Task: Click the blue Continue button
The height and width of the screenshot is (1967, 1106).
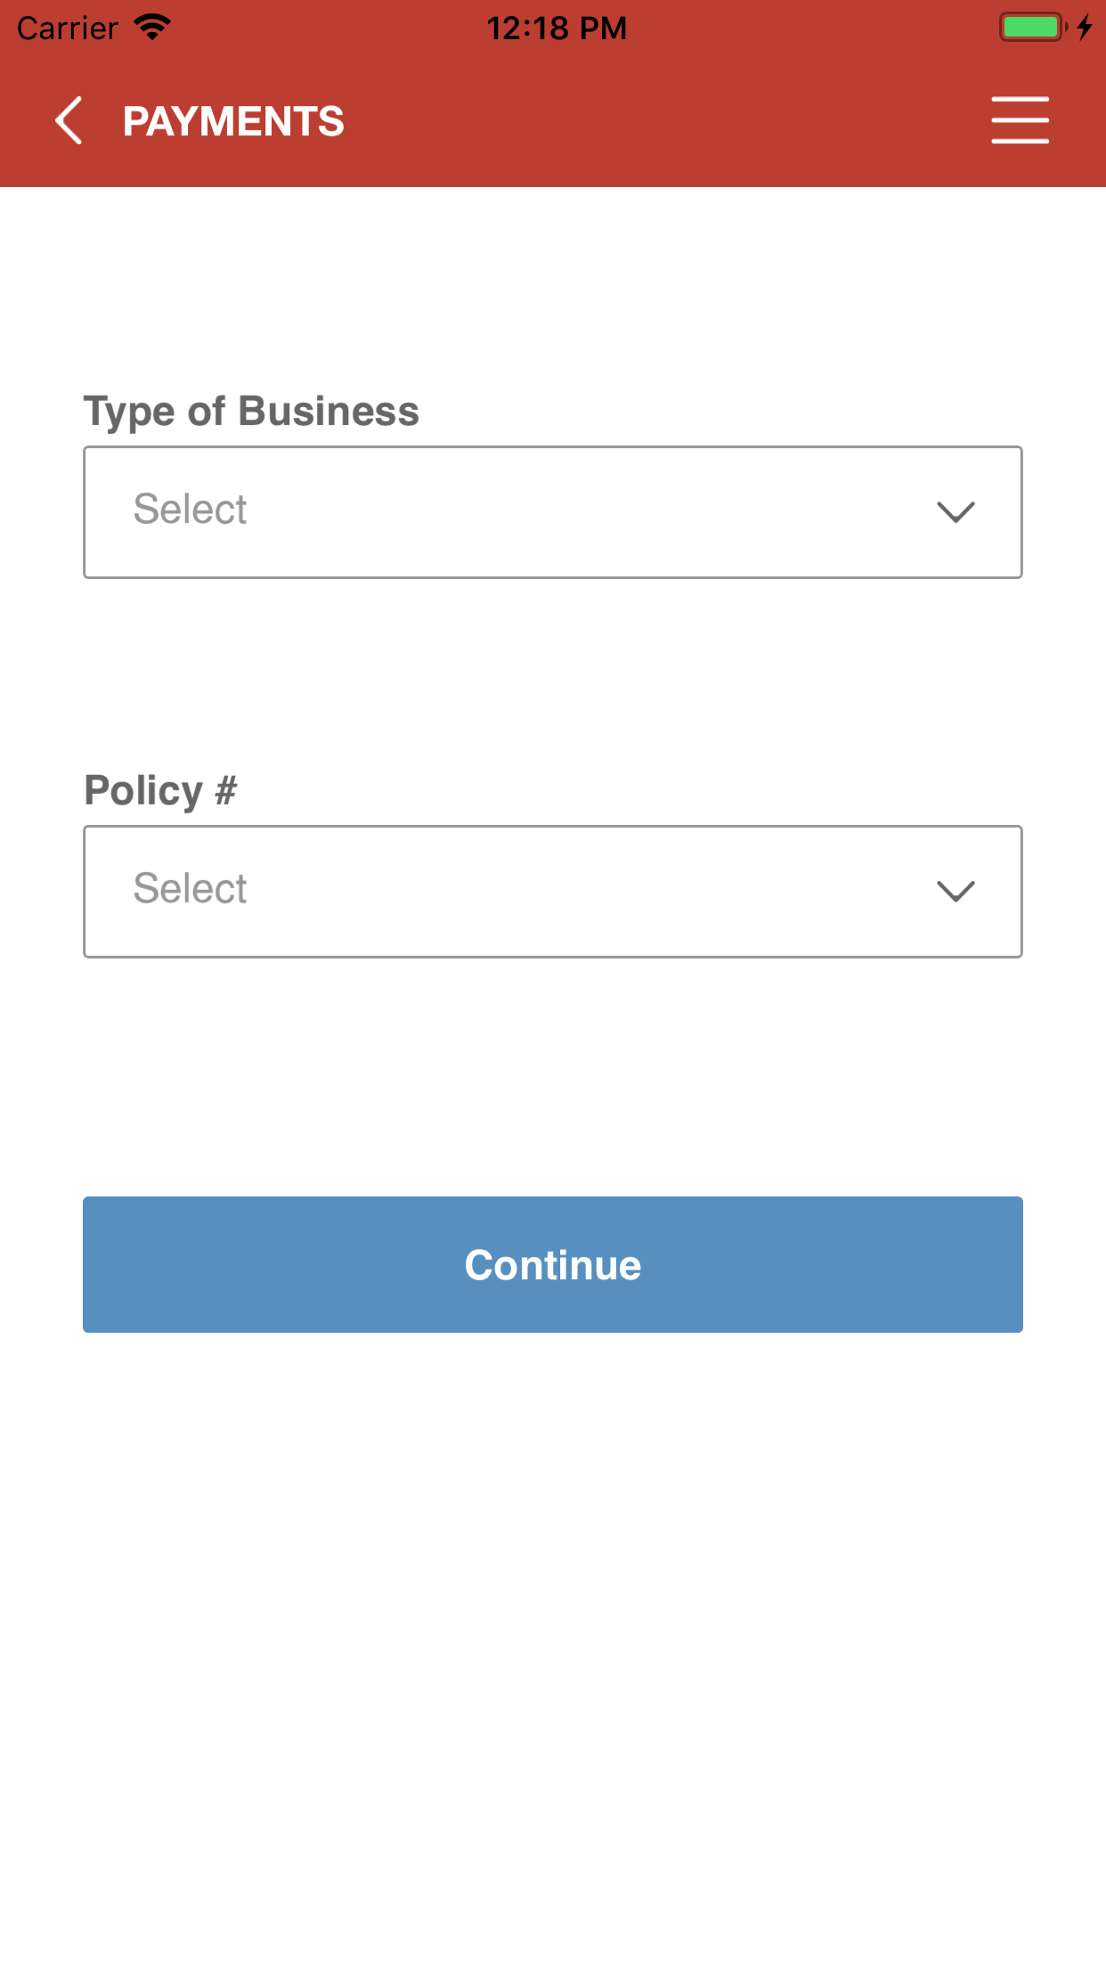Action: (x=553, y=1264)
